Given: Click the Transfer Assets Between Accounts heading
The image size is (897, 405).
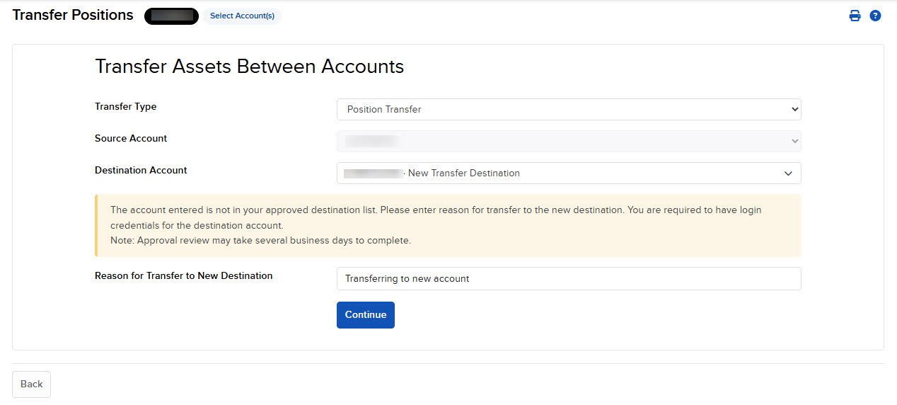Looking at the screenshot, I should (x=249, y=67).
